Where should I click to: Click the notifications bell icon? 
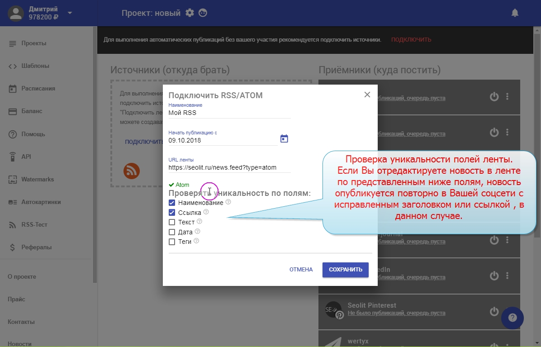point(515,13)
